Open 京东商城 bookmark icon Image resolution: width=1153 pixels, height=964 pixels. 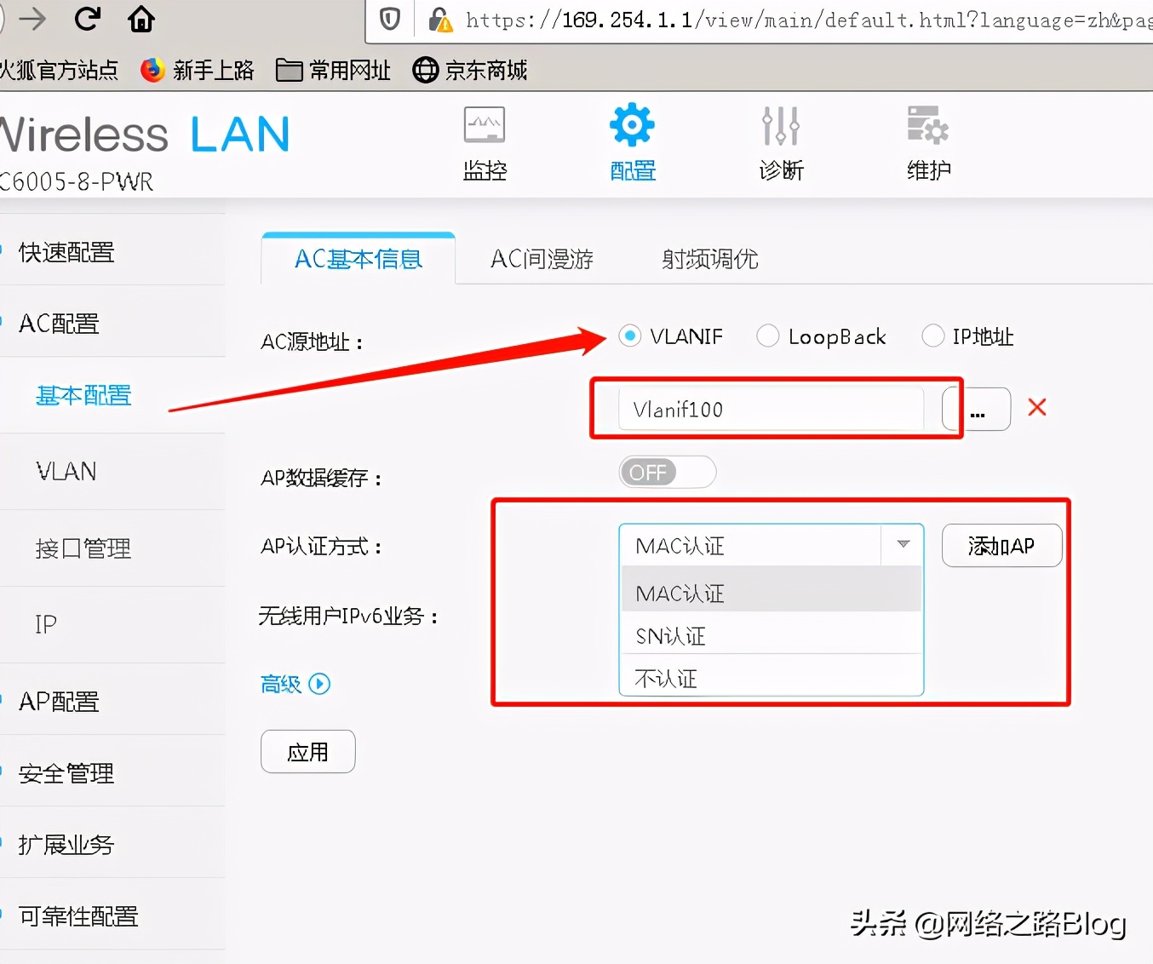click(424, 70)
